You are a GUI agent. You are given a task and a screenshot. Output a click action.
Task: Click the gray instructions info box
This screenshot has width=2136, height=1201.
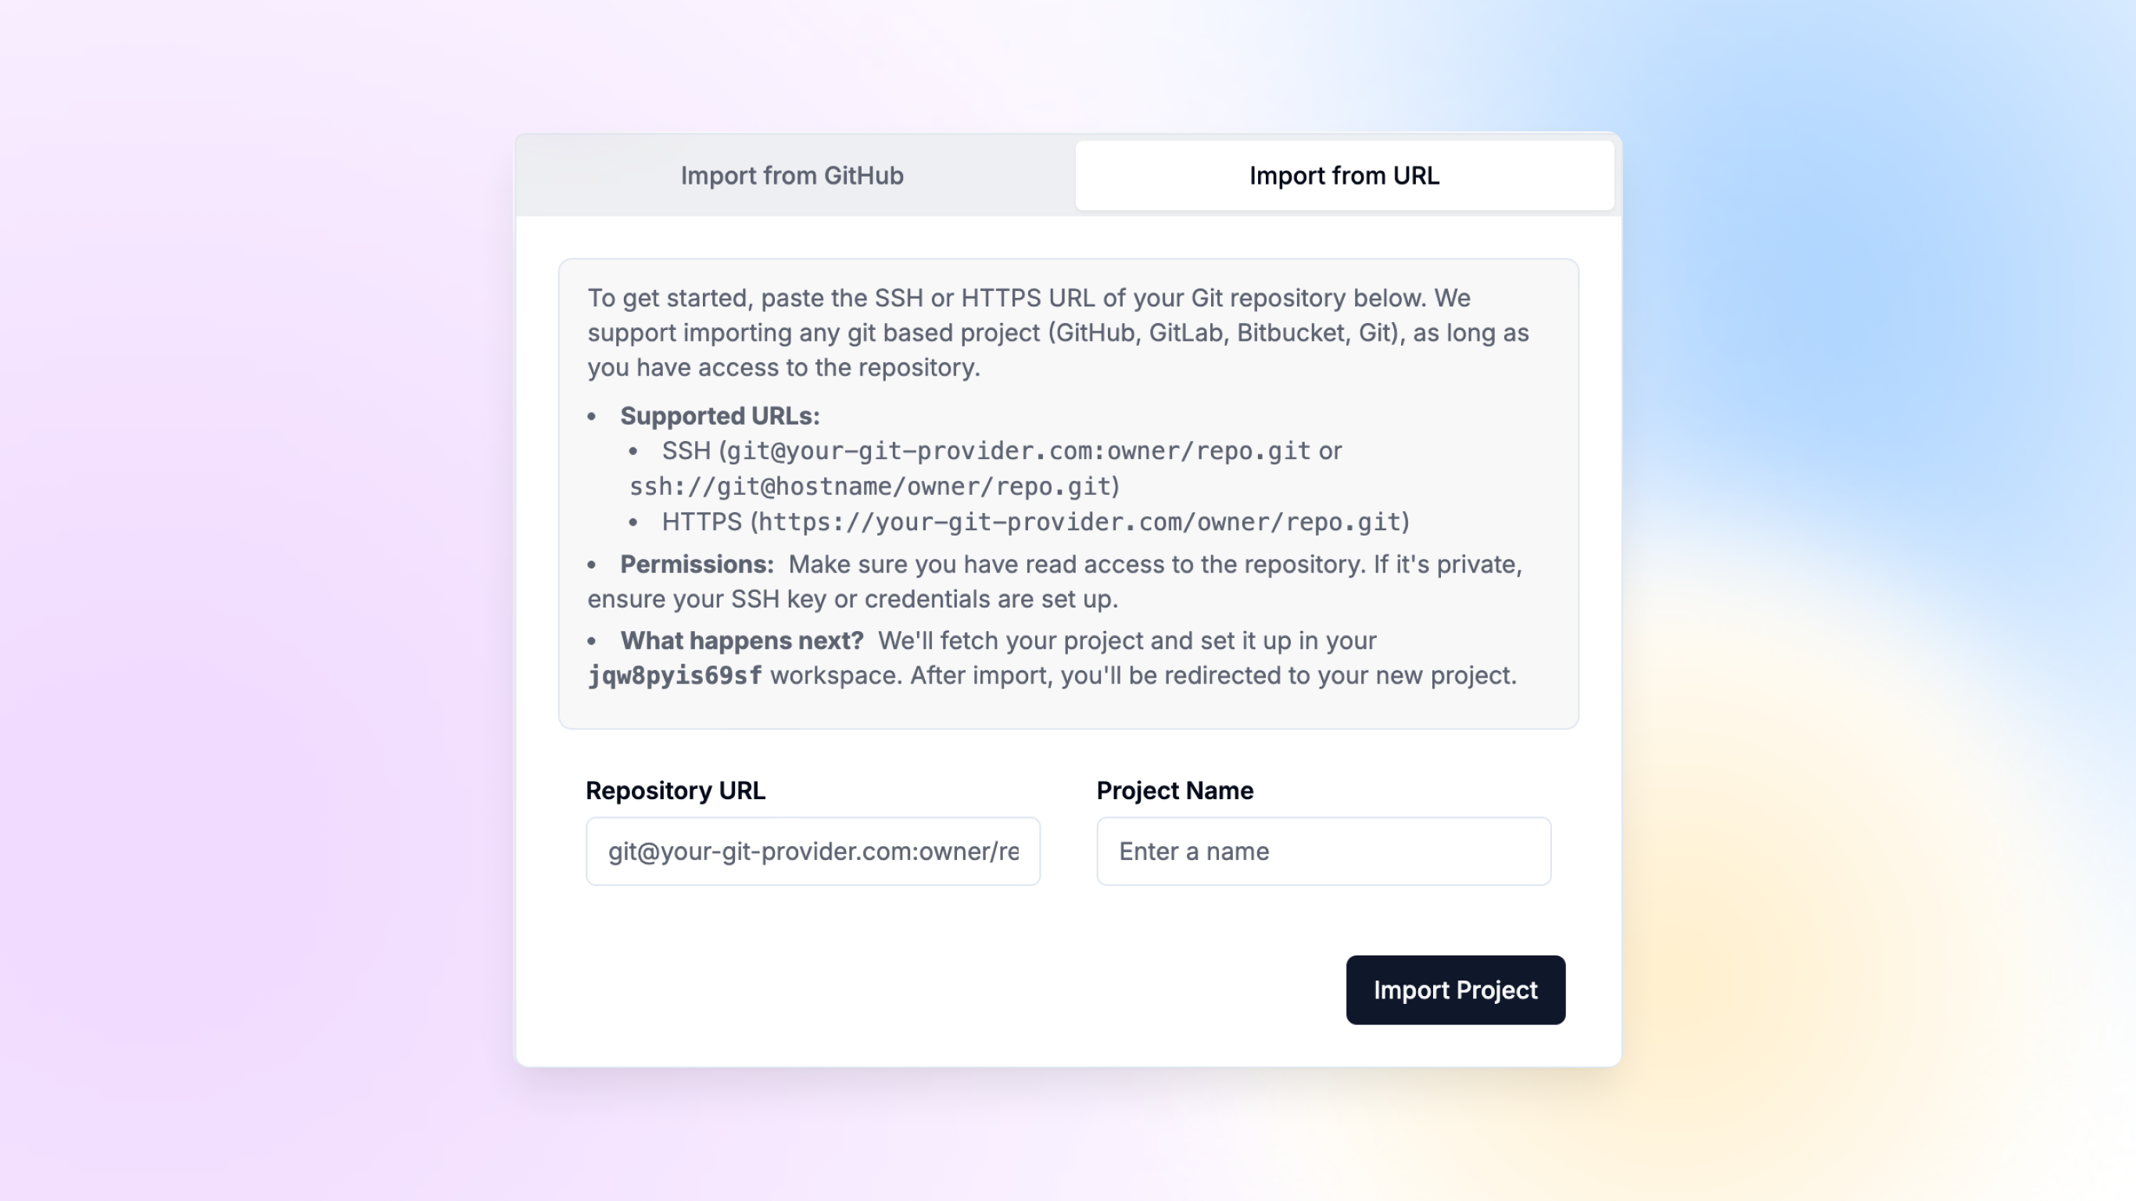click(x=1070, y=493)
